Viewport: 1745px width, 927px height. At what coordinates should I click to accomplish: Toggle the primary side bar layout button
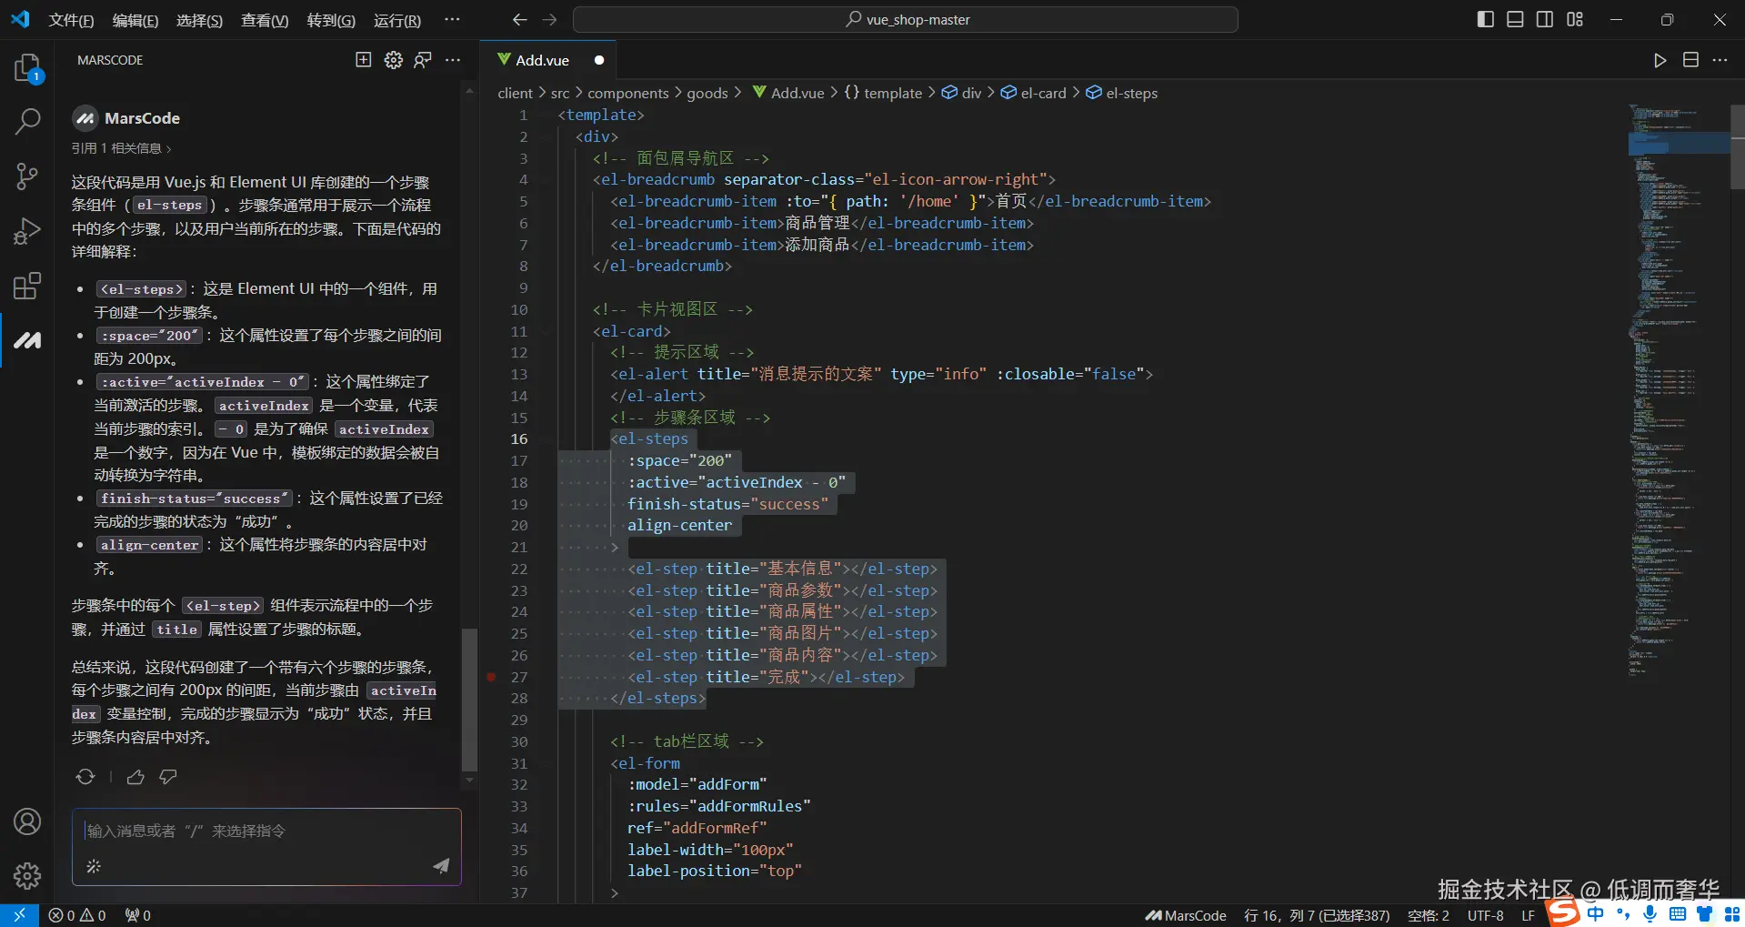click(x=1485, y=19)
